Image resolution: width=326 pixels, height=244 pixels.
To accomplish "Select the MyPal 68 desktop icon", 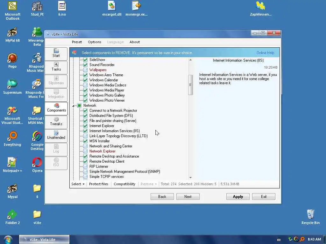I will (x=12, y=35).
